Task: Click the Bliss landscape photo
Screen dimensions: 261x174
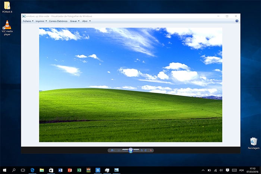Action: tap(130, 85)
